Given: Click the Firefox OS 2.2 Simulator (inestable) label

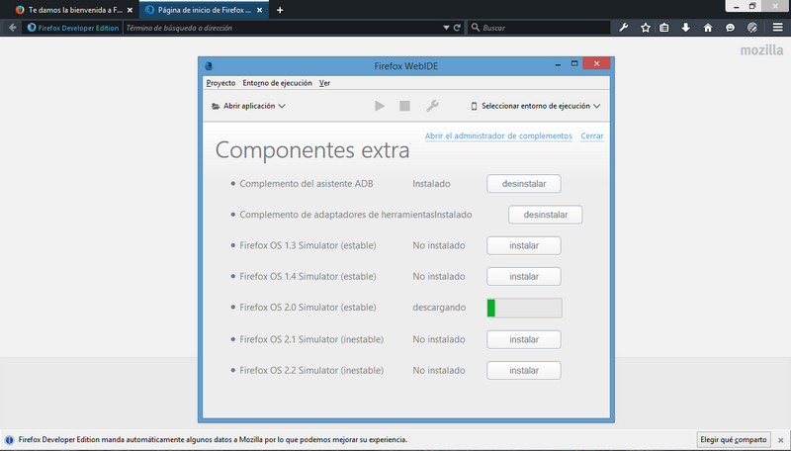Looking at the screenshot, I should pos(311,370).
